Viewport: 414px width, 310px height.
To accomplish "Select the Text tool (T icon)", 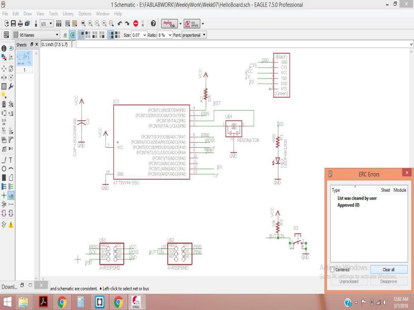I will click(x=11, y=160).
